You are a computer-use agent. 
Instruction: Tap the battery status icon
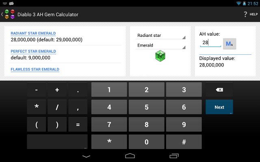[x=244, y=3]
